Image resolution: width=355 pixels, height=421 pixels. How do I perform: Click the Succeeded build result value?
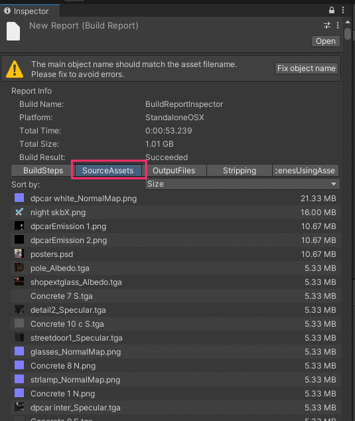click(x=167, y=157)
